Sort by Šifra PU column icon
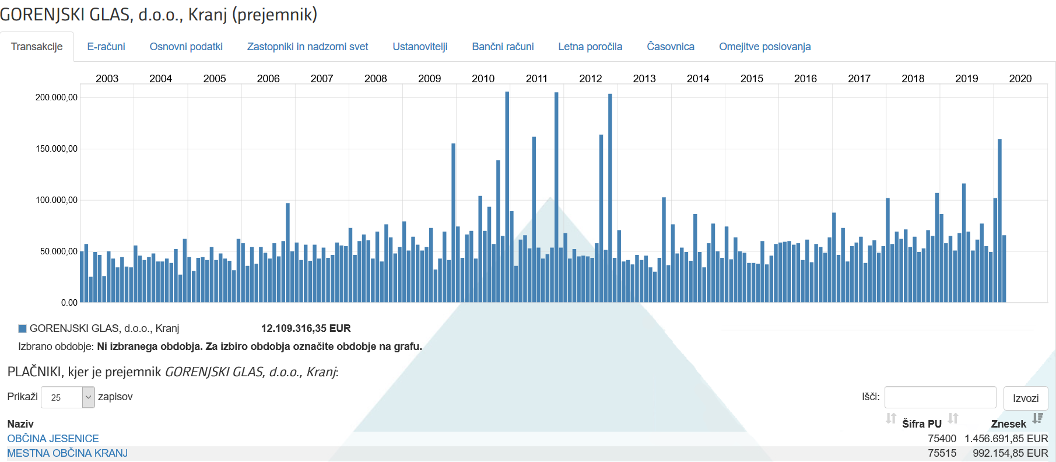 tap(953, 418)
